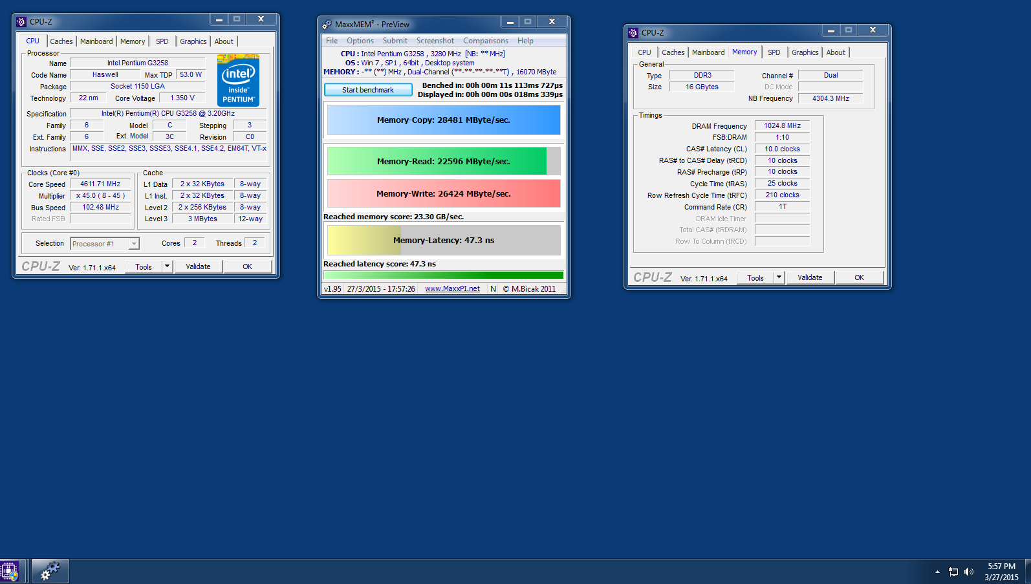
Task: Click Core Speed value 4611.71 MHz
Action: point(100,184)
